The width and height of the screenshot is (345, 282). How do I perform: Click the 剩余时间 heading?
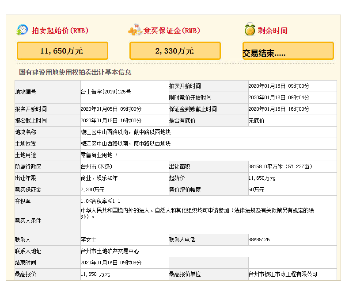pos(273,31)
